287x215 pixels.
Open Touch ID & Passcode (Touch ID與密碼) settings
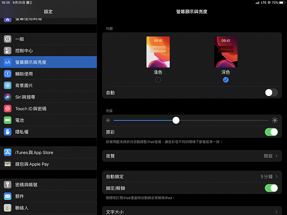coord(48,109)
